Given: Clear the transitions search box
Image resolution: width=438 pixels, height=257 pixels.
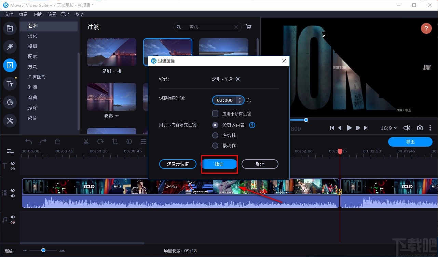Looking at the screenshot, I should (x=236, y=27).
